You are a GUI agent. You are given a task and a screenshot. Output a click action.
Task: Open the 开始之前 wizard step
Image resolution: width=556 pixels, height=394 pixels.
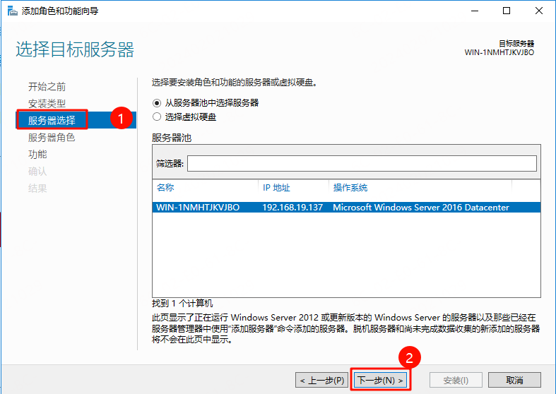[47, 86]
